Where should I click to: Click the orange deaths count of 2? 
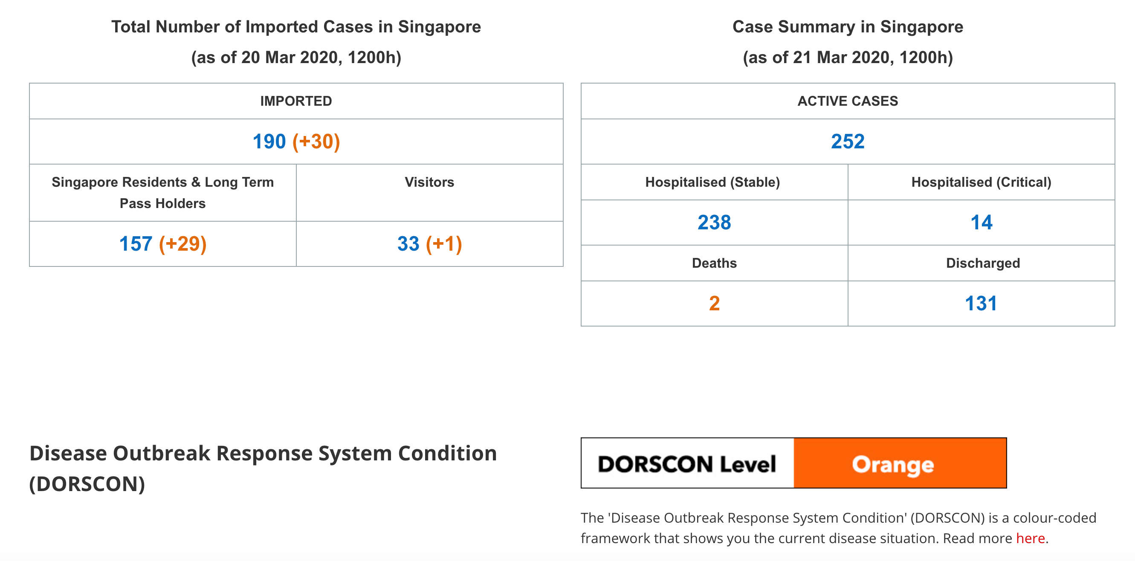point(714,303)
